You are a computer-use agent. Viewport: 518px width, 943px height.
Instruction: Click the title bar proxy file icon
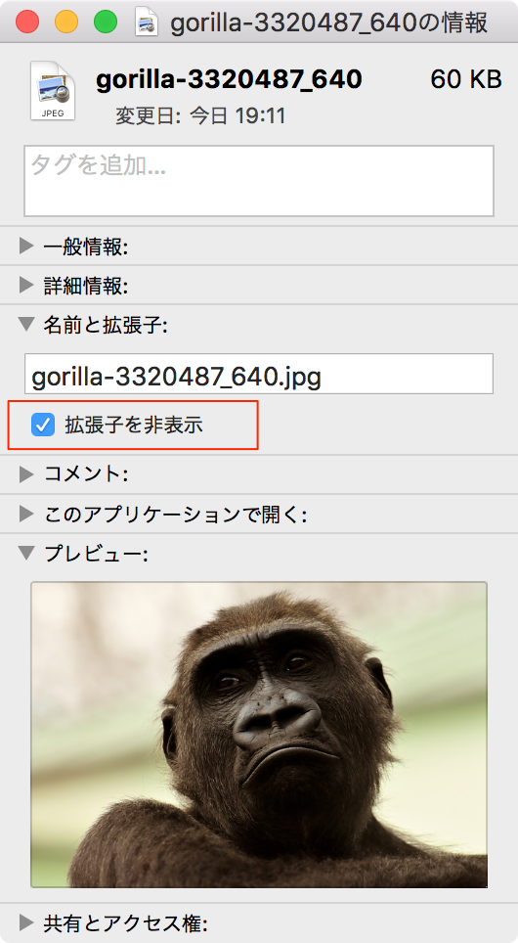point(146,22)
